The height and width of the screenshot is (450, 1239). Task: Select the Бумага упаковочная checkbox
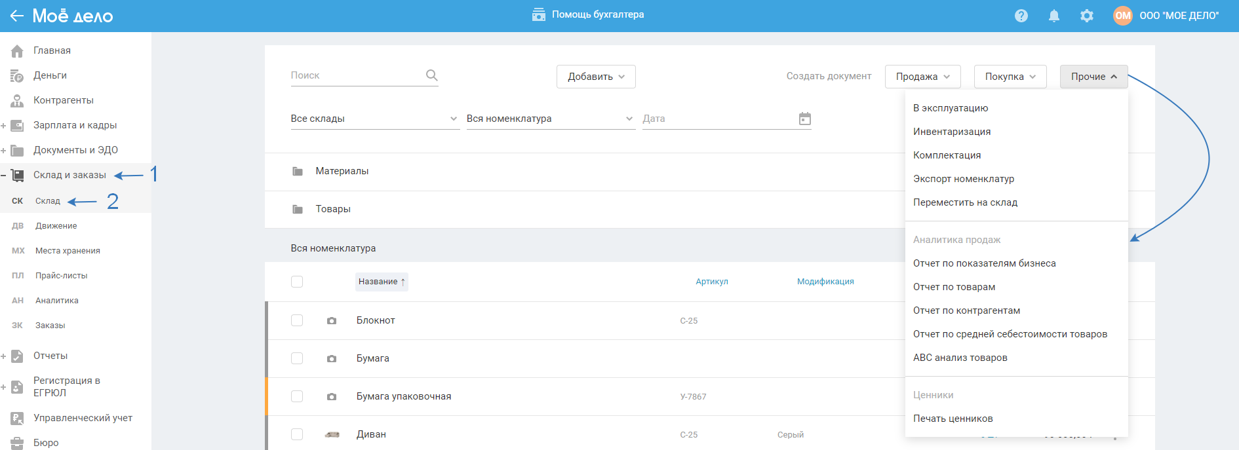pyautogui.click(x=297, y=396)
